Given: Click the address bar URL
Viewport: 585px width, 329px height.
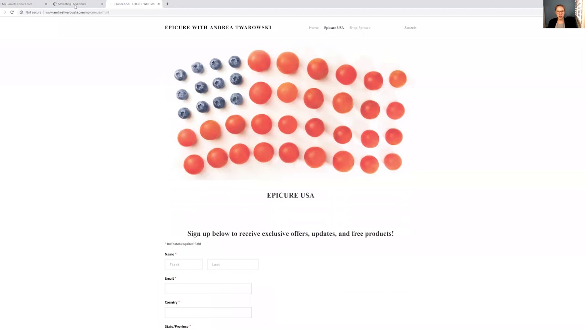Looking at the screenshot, I should pyautogui.click(x=77, y=12).
